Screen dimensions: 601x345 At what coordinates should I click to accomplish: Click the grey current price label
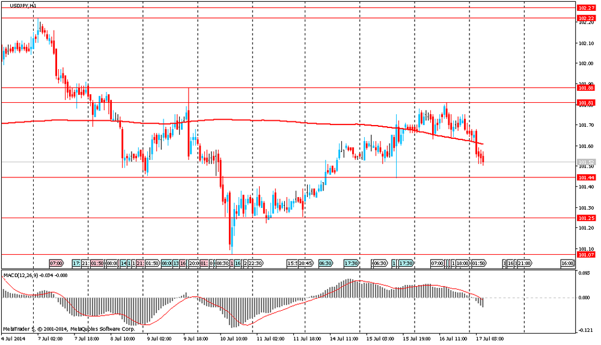tap(585, 162)
